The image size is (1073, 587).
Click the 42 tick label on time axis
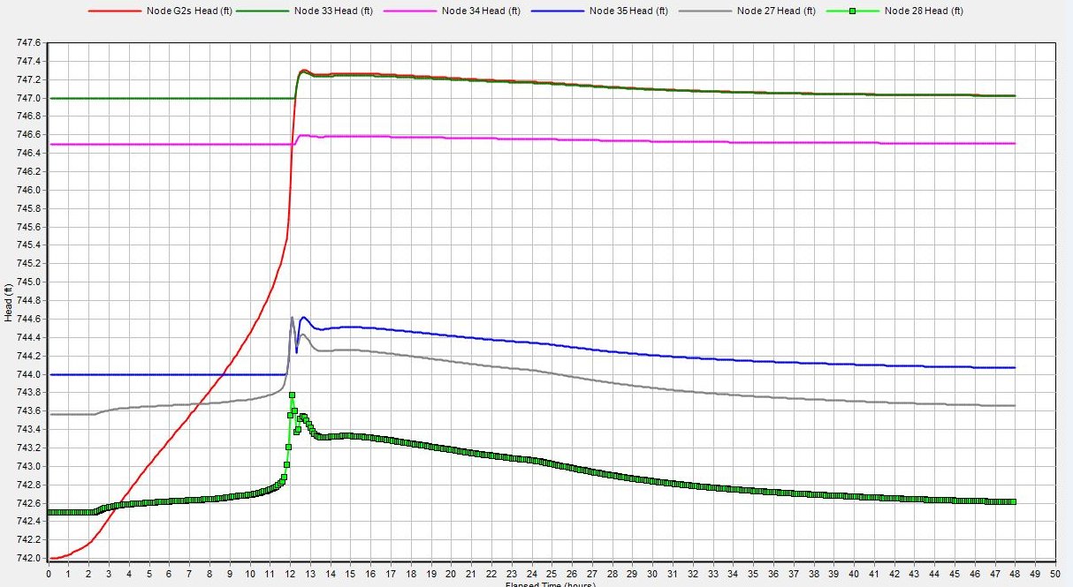894,572
